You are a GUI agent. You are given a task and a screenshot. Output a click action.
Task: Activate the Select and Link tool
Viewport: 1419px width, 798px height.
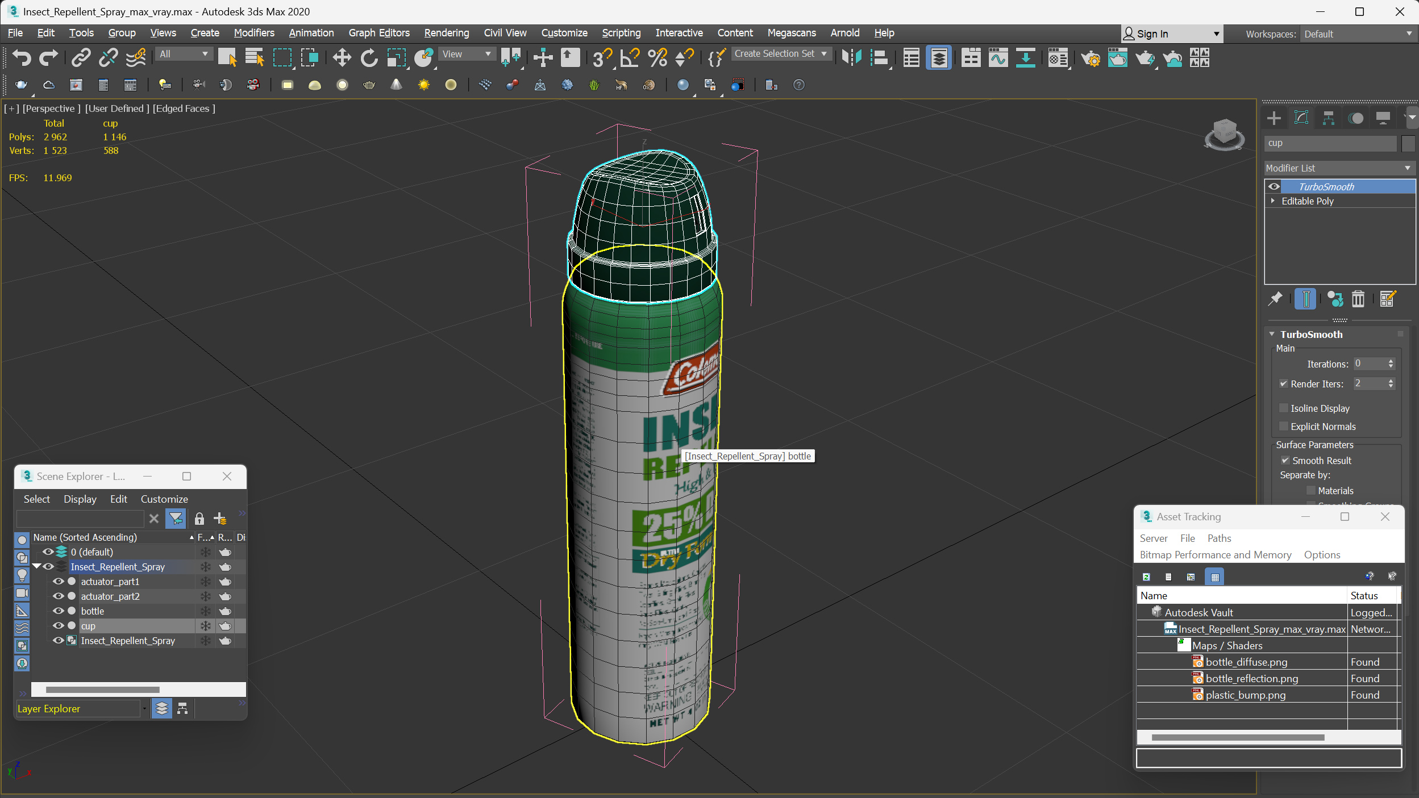(81, 57)
